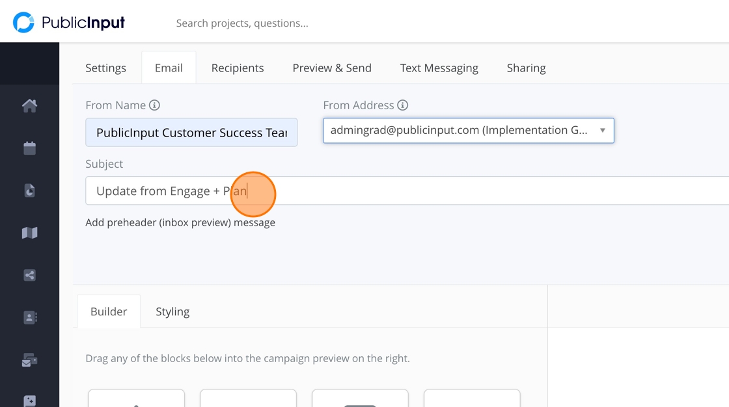The width and height of the screenshot is (729, 407).
Task: Switch to the Recipients tab
Action: point(238,68)
